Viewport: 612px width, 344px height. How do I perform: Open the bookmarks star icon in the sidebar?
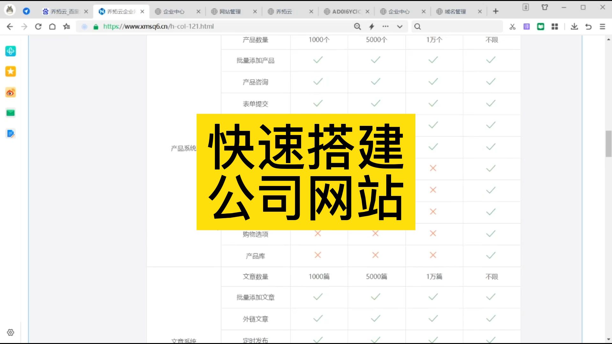tap(11, 71)
